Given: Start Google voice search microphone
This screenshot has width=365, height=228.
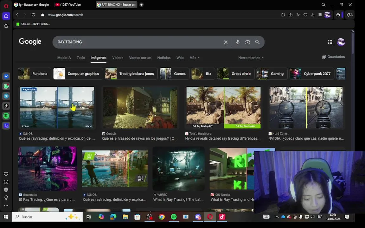Looking at the screenshot, I should click(238, 42).
